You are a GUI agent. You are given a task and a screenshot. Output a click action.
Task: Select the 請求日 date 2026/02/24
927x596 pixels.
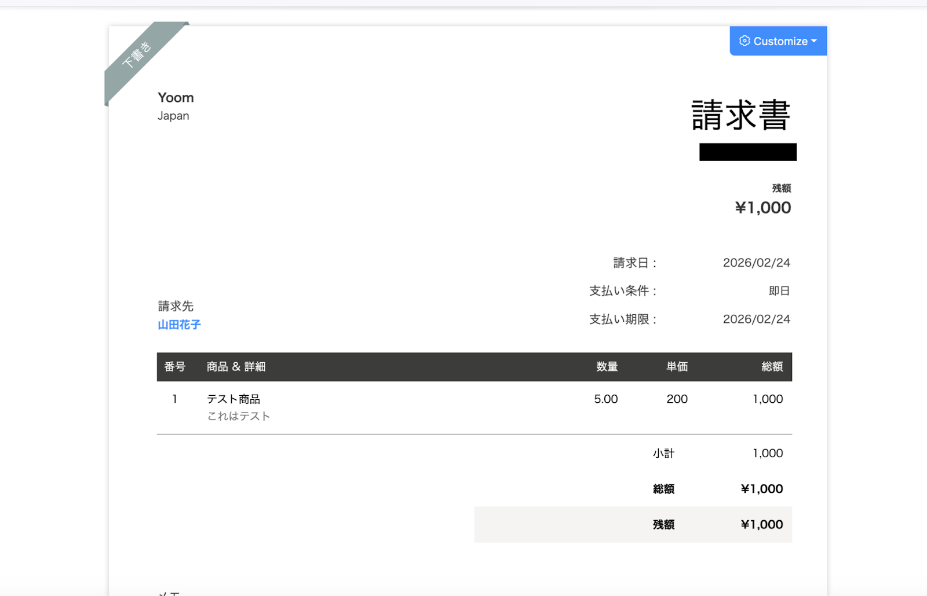click(x=756, y=263)
